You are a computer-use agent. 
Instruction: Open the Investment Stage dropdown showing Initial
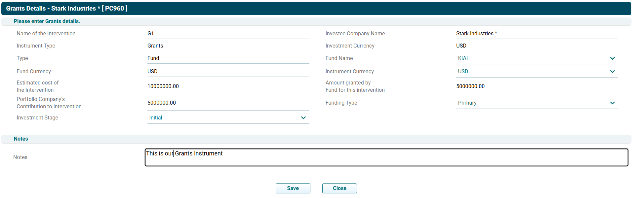[228, 118]
